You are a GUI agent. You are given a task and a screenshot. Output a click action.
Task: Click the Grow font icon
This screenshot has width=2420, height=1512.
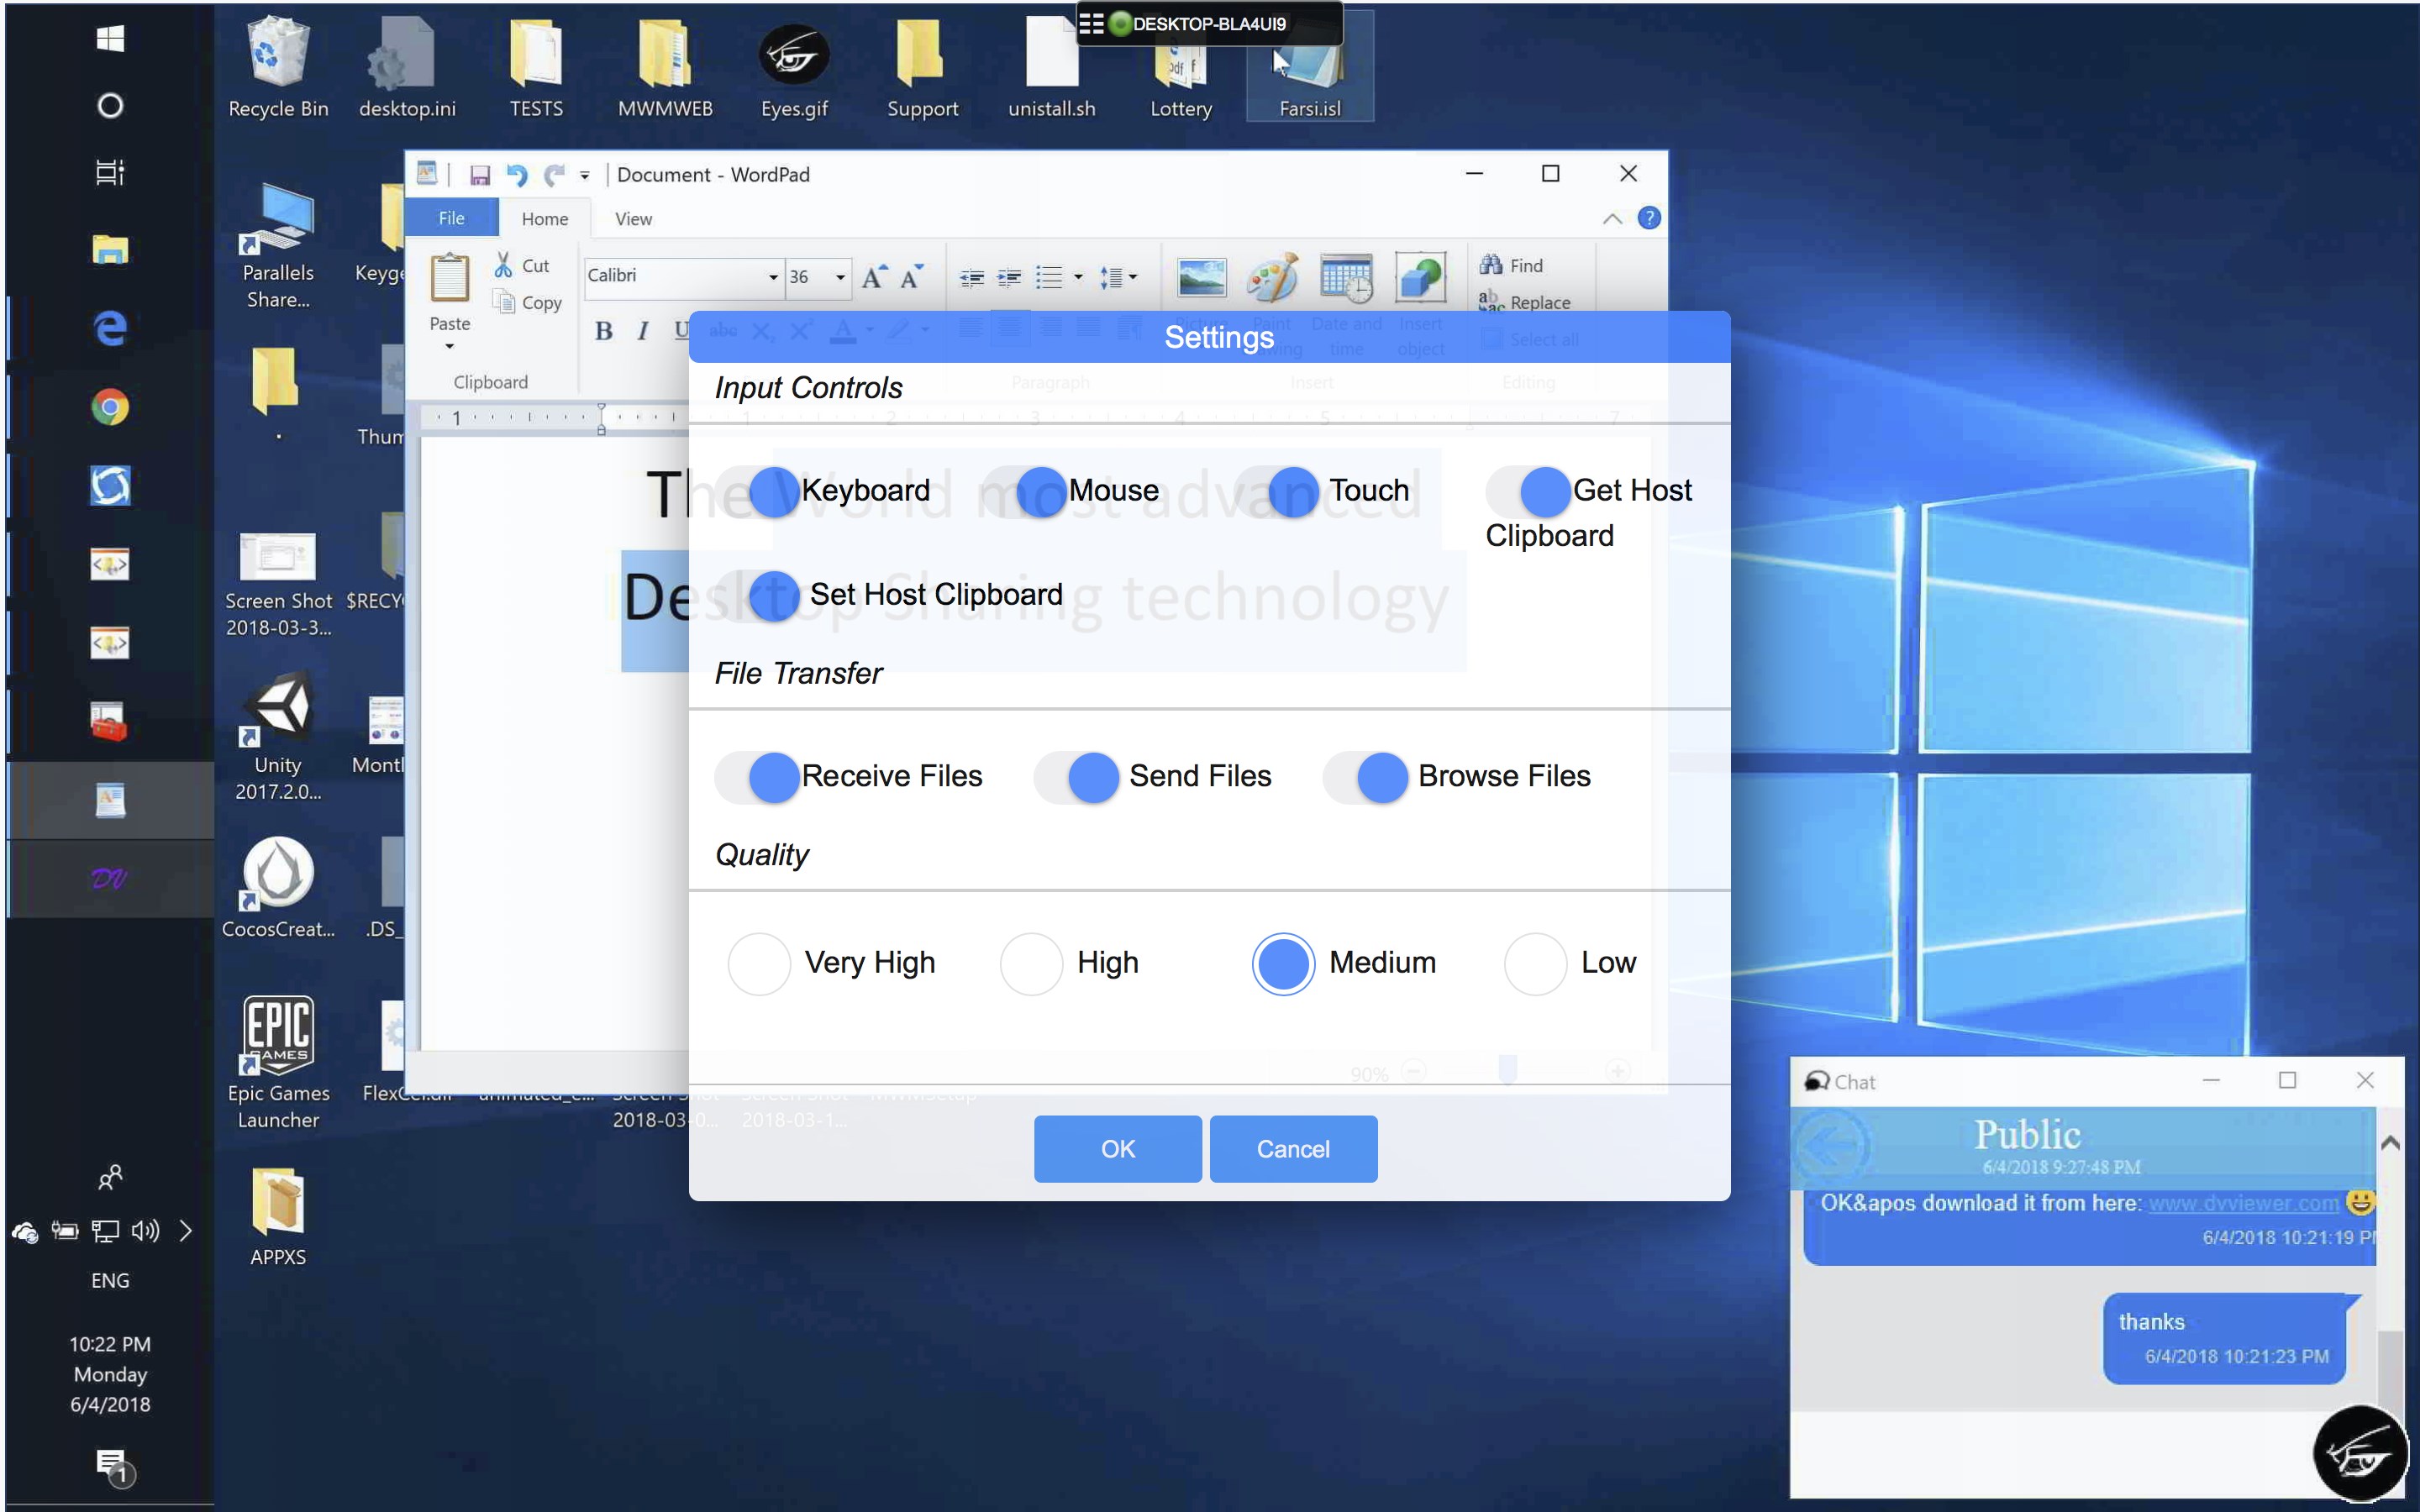point(874,277)
